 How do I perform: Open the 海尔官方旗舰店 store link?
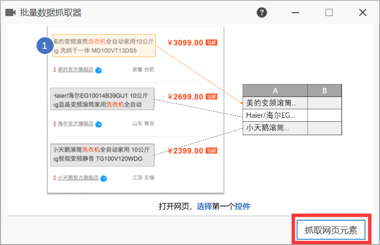(x=76, y=124)
